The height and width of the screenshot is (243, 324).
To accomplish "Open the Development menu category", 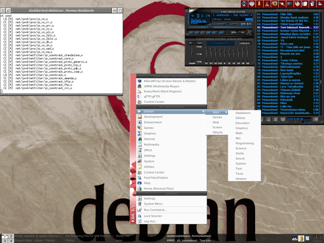I will (x=171, y=117).
